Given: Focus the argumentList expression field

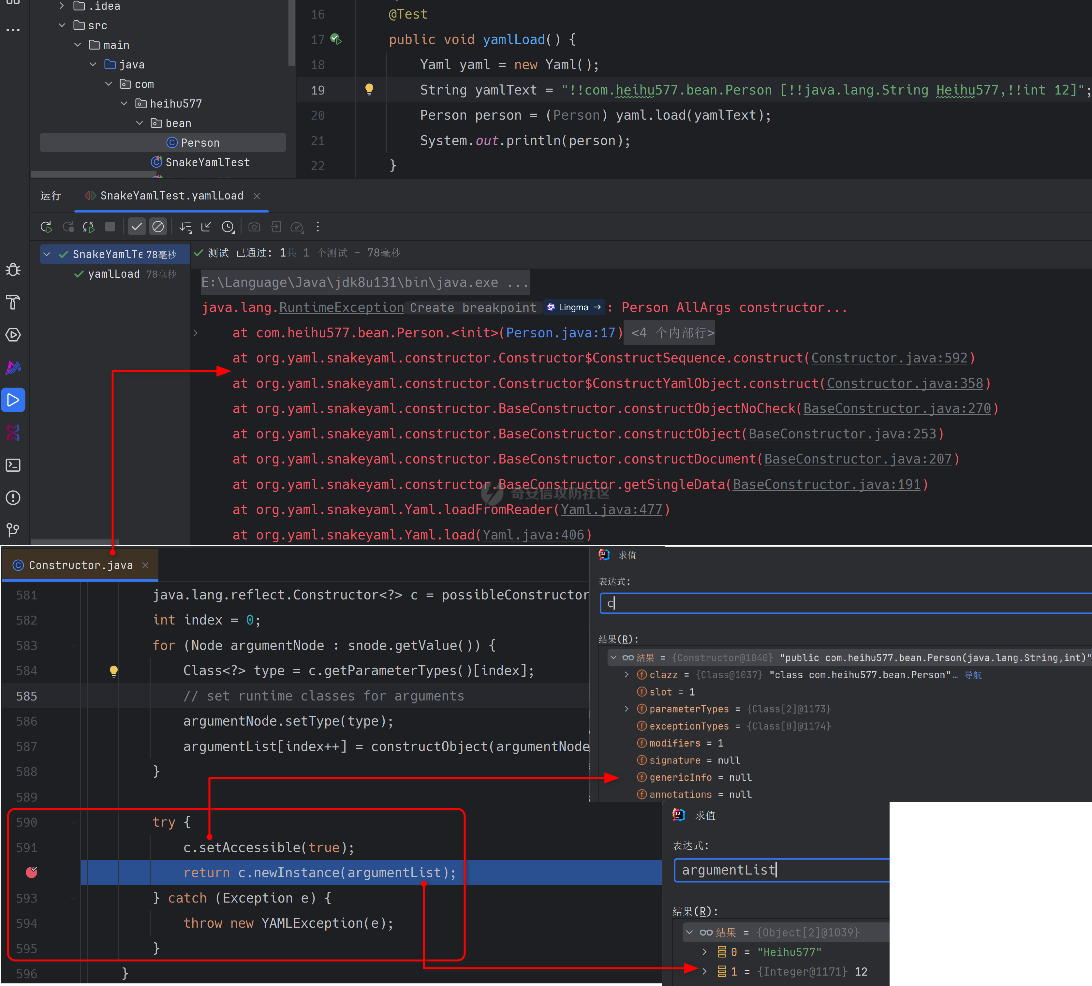Looking at the screenshot, I should pos(782,870).
